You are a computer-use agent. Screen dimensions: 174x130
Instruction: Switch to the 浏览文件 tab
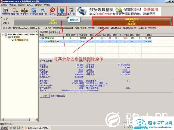coord(54,32)
